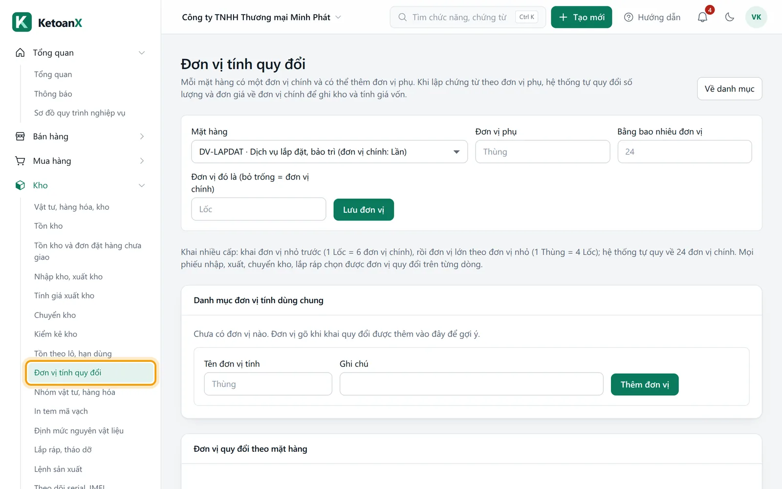Open Tồn theo lô, hạn dùng

click(73, 354)
